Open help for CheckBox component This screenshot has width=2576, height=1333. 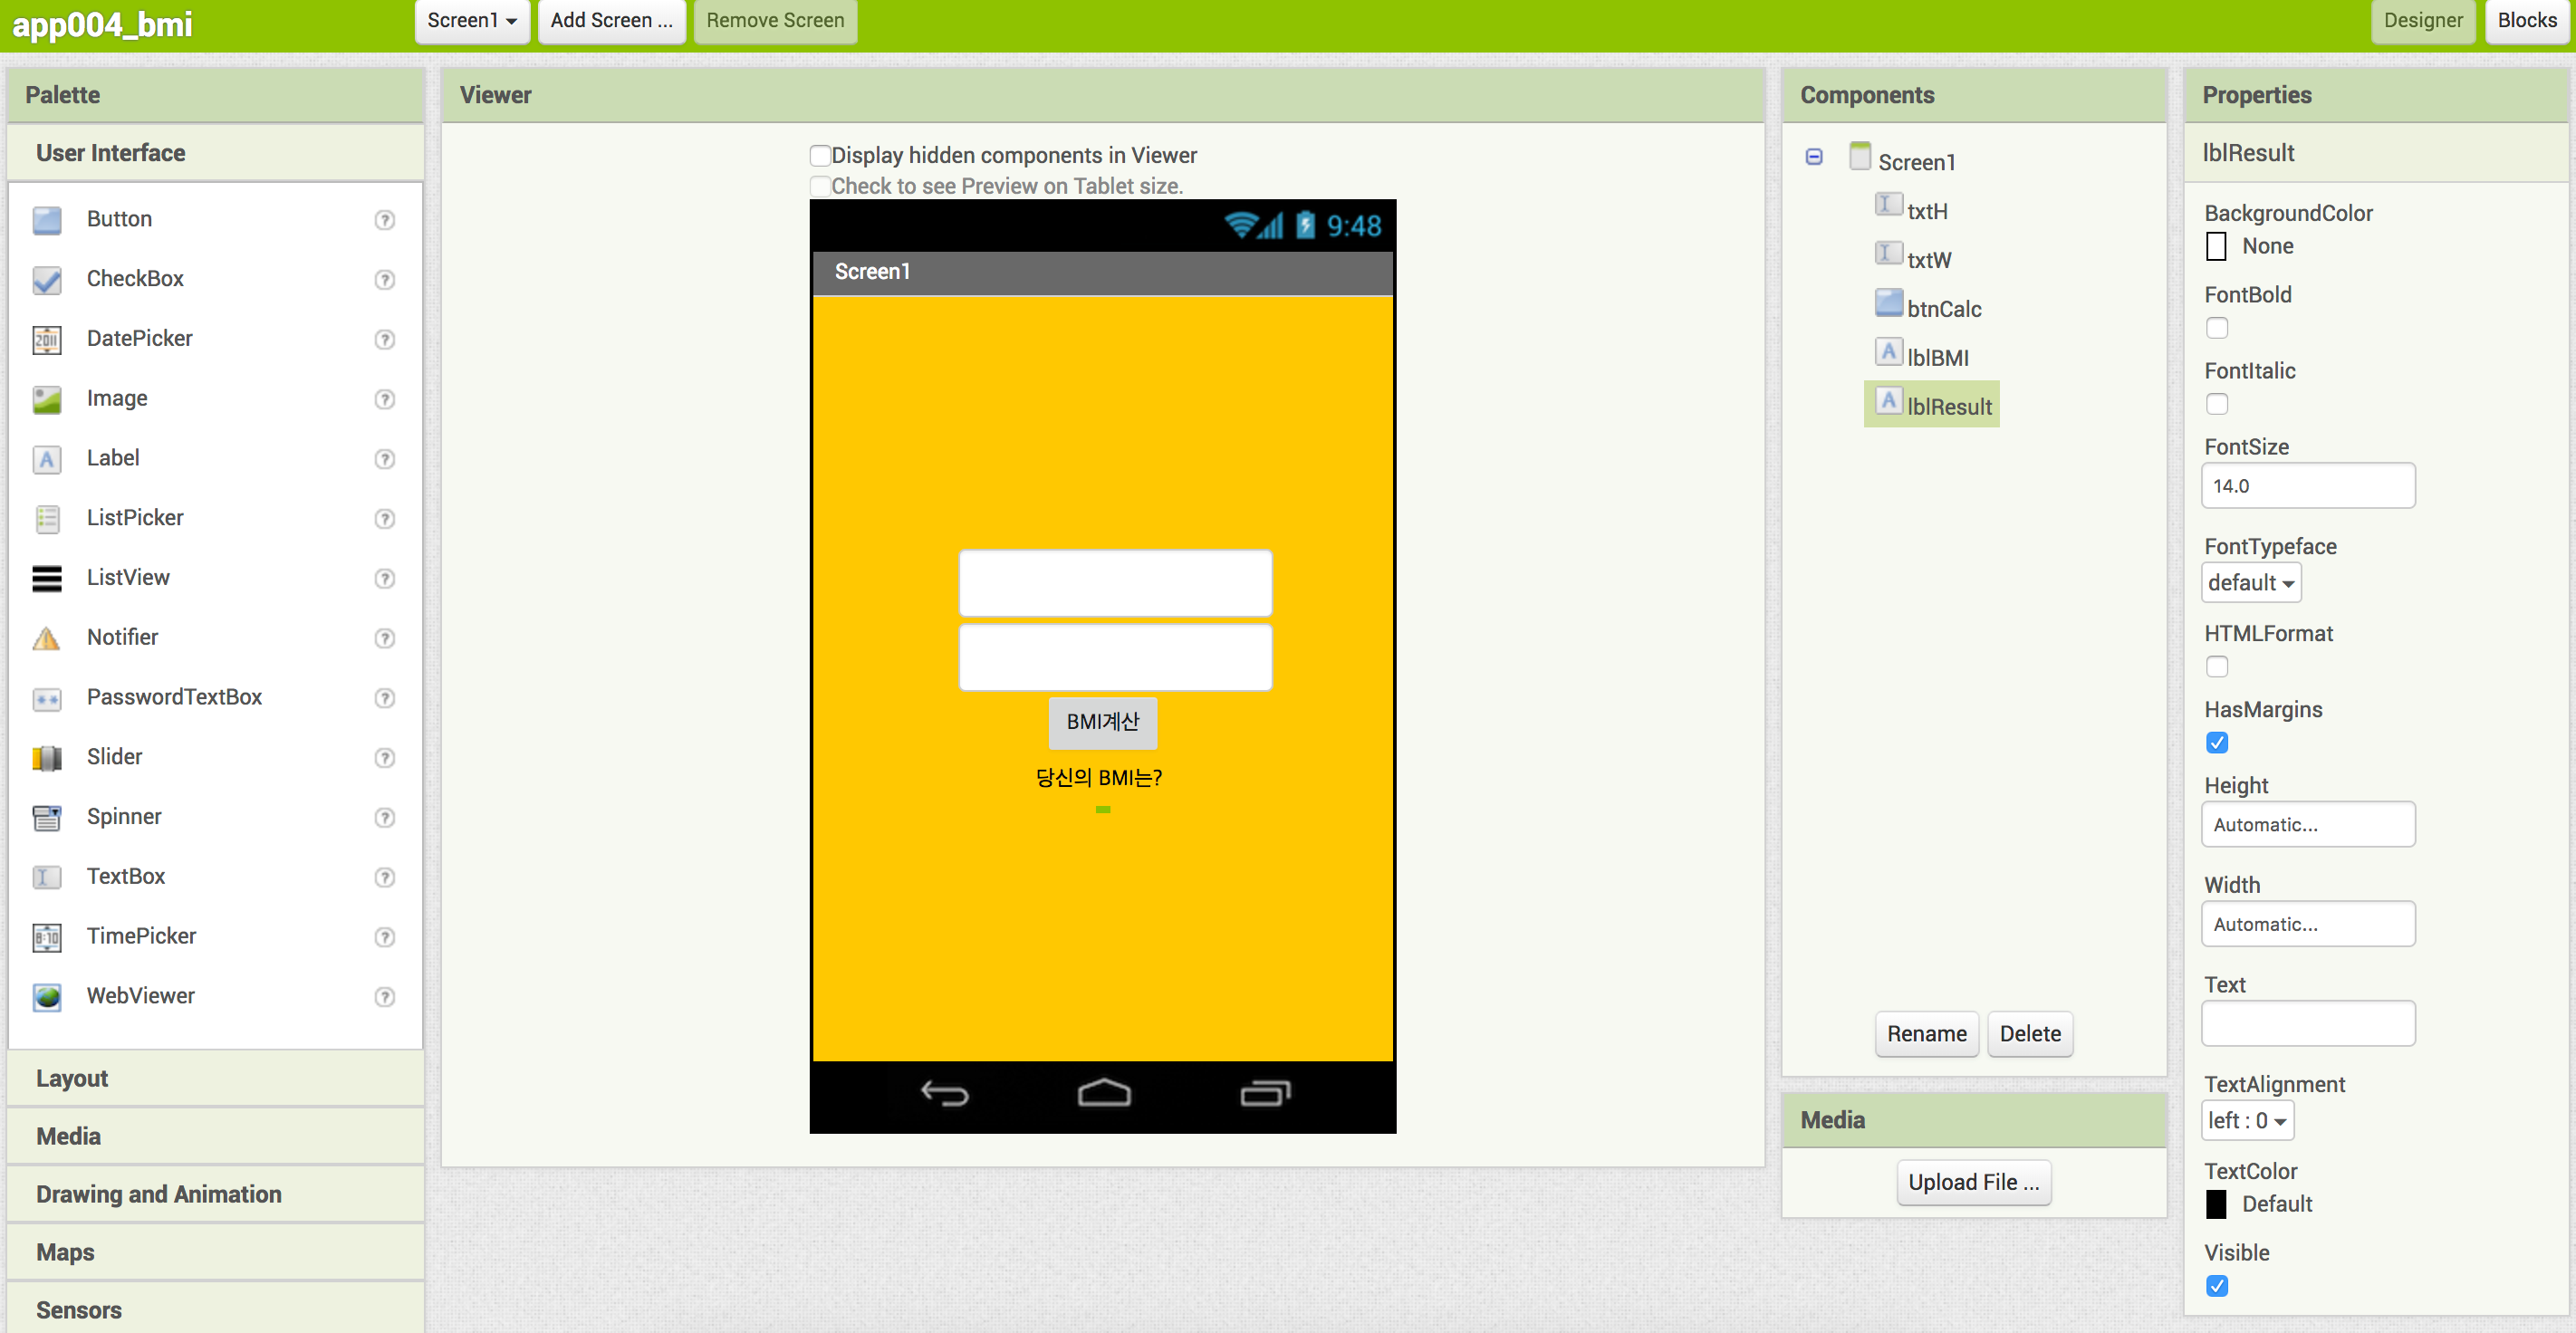(384, 280)
